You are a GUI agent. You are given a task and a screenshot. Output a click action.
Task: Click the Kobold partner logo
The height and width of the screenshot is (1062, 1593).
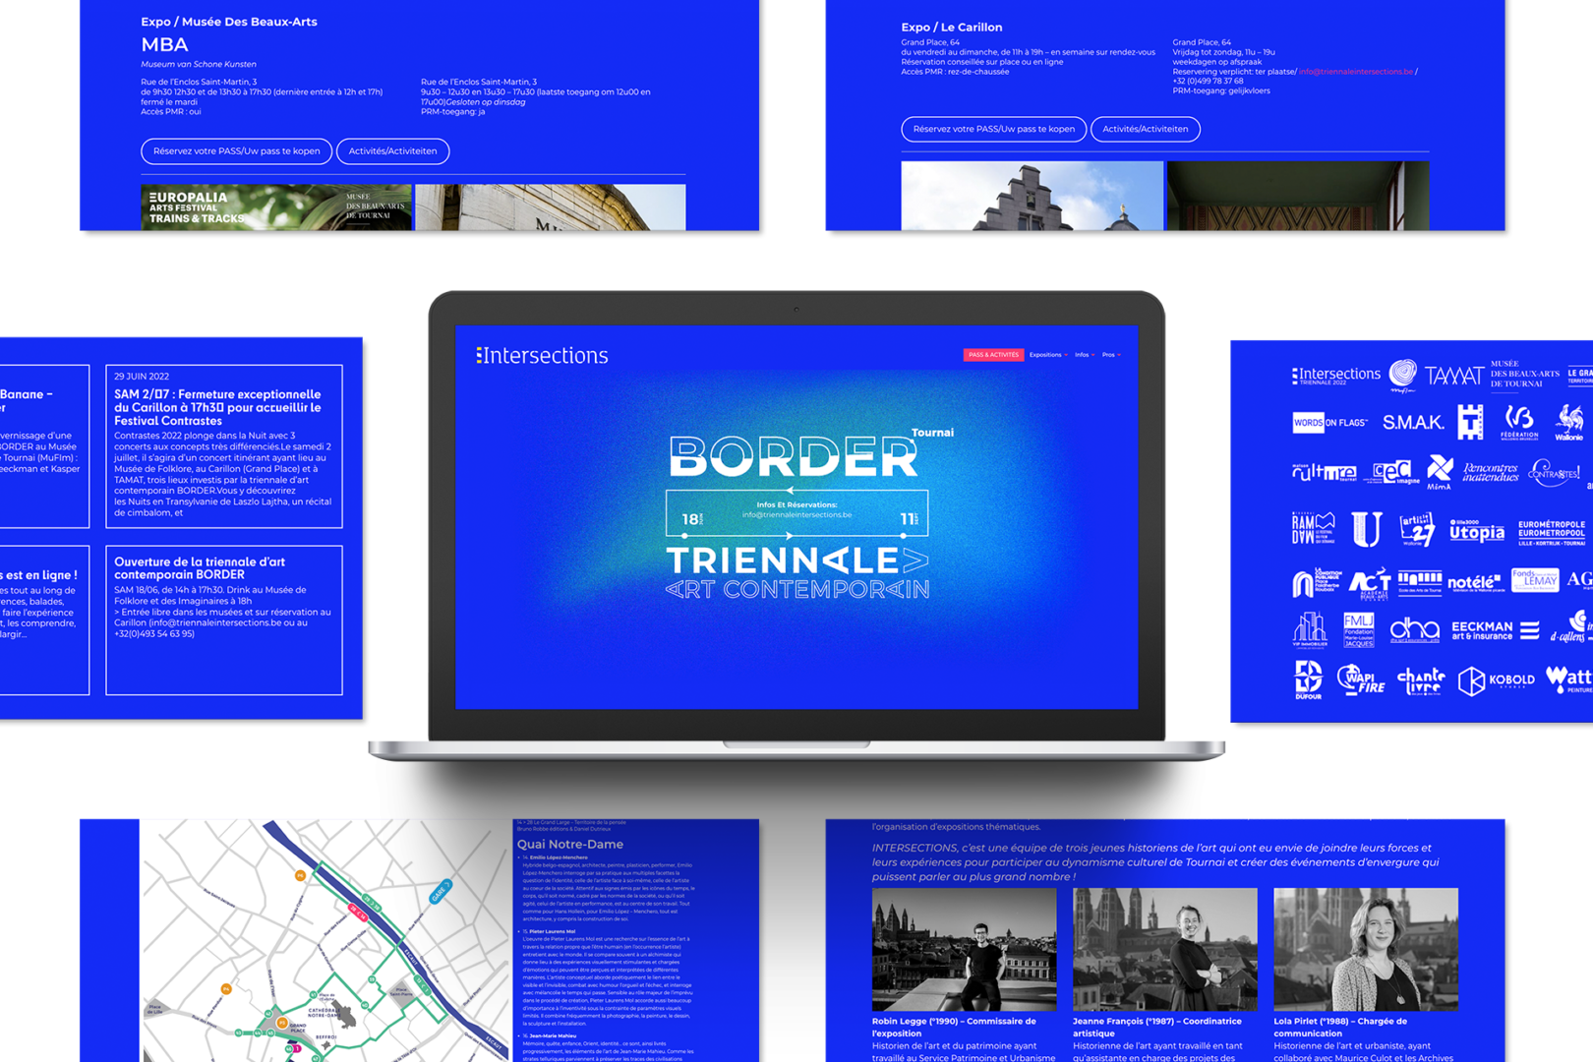pyautogui.click(x=1496, y=680)
